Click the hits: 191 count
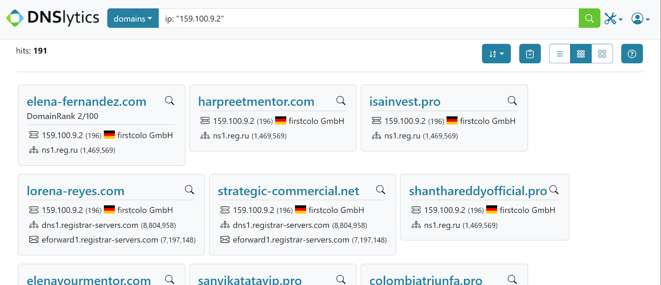The height and width of the screenshot is (285, 661). point(31,51)
